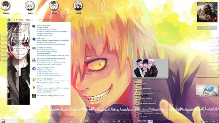Click the Chrome icon in the taskbar
This screenshot has height=123, width=219.
coord(82,121)
